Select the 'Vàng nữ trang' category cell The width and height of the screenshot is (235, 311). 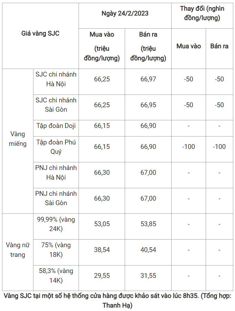pyautogui.click(x=18, y=250)
